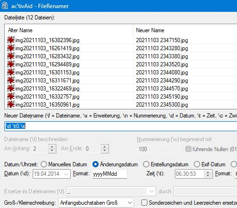The image size is (237, 208).
Task: Click old name img20211103_16382396.jpg text
Action: (x=47, y=40)
